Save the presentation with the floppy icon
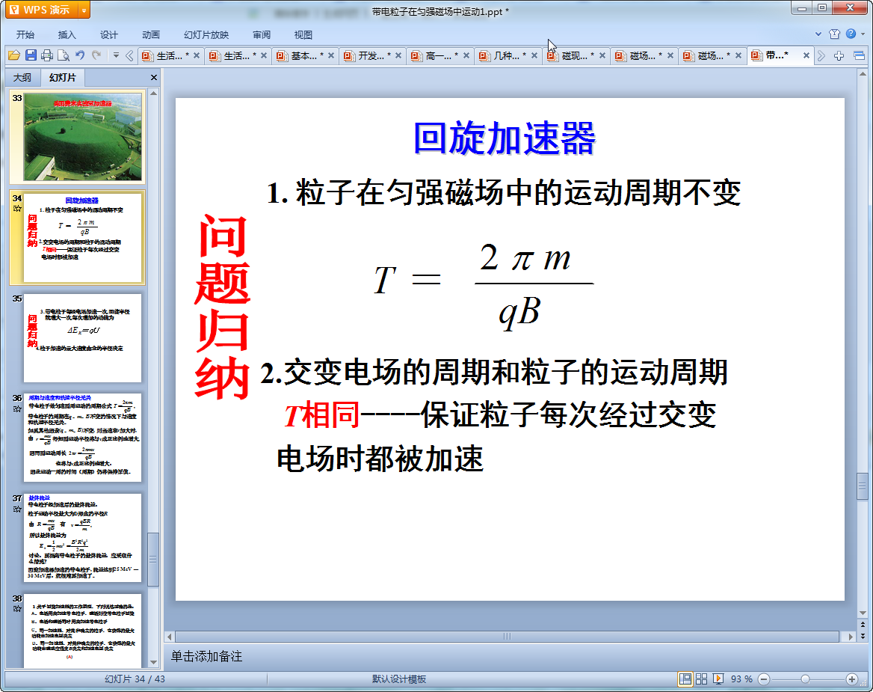The image size is (873, 692). tap(31, 55)
